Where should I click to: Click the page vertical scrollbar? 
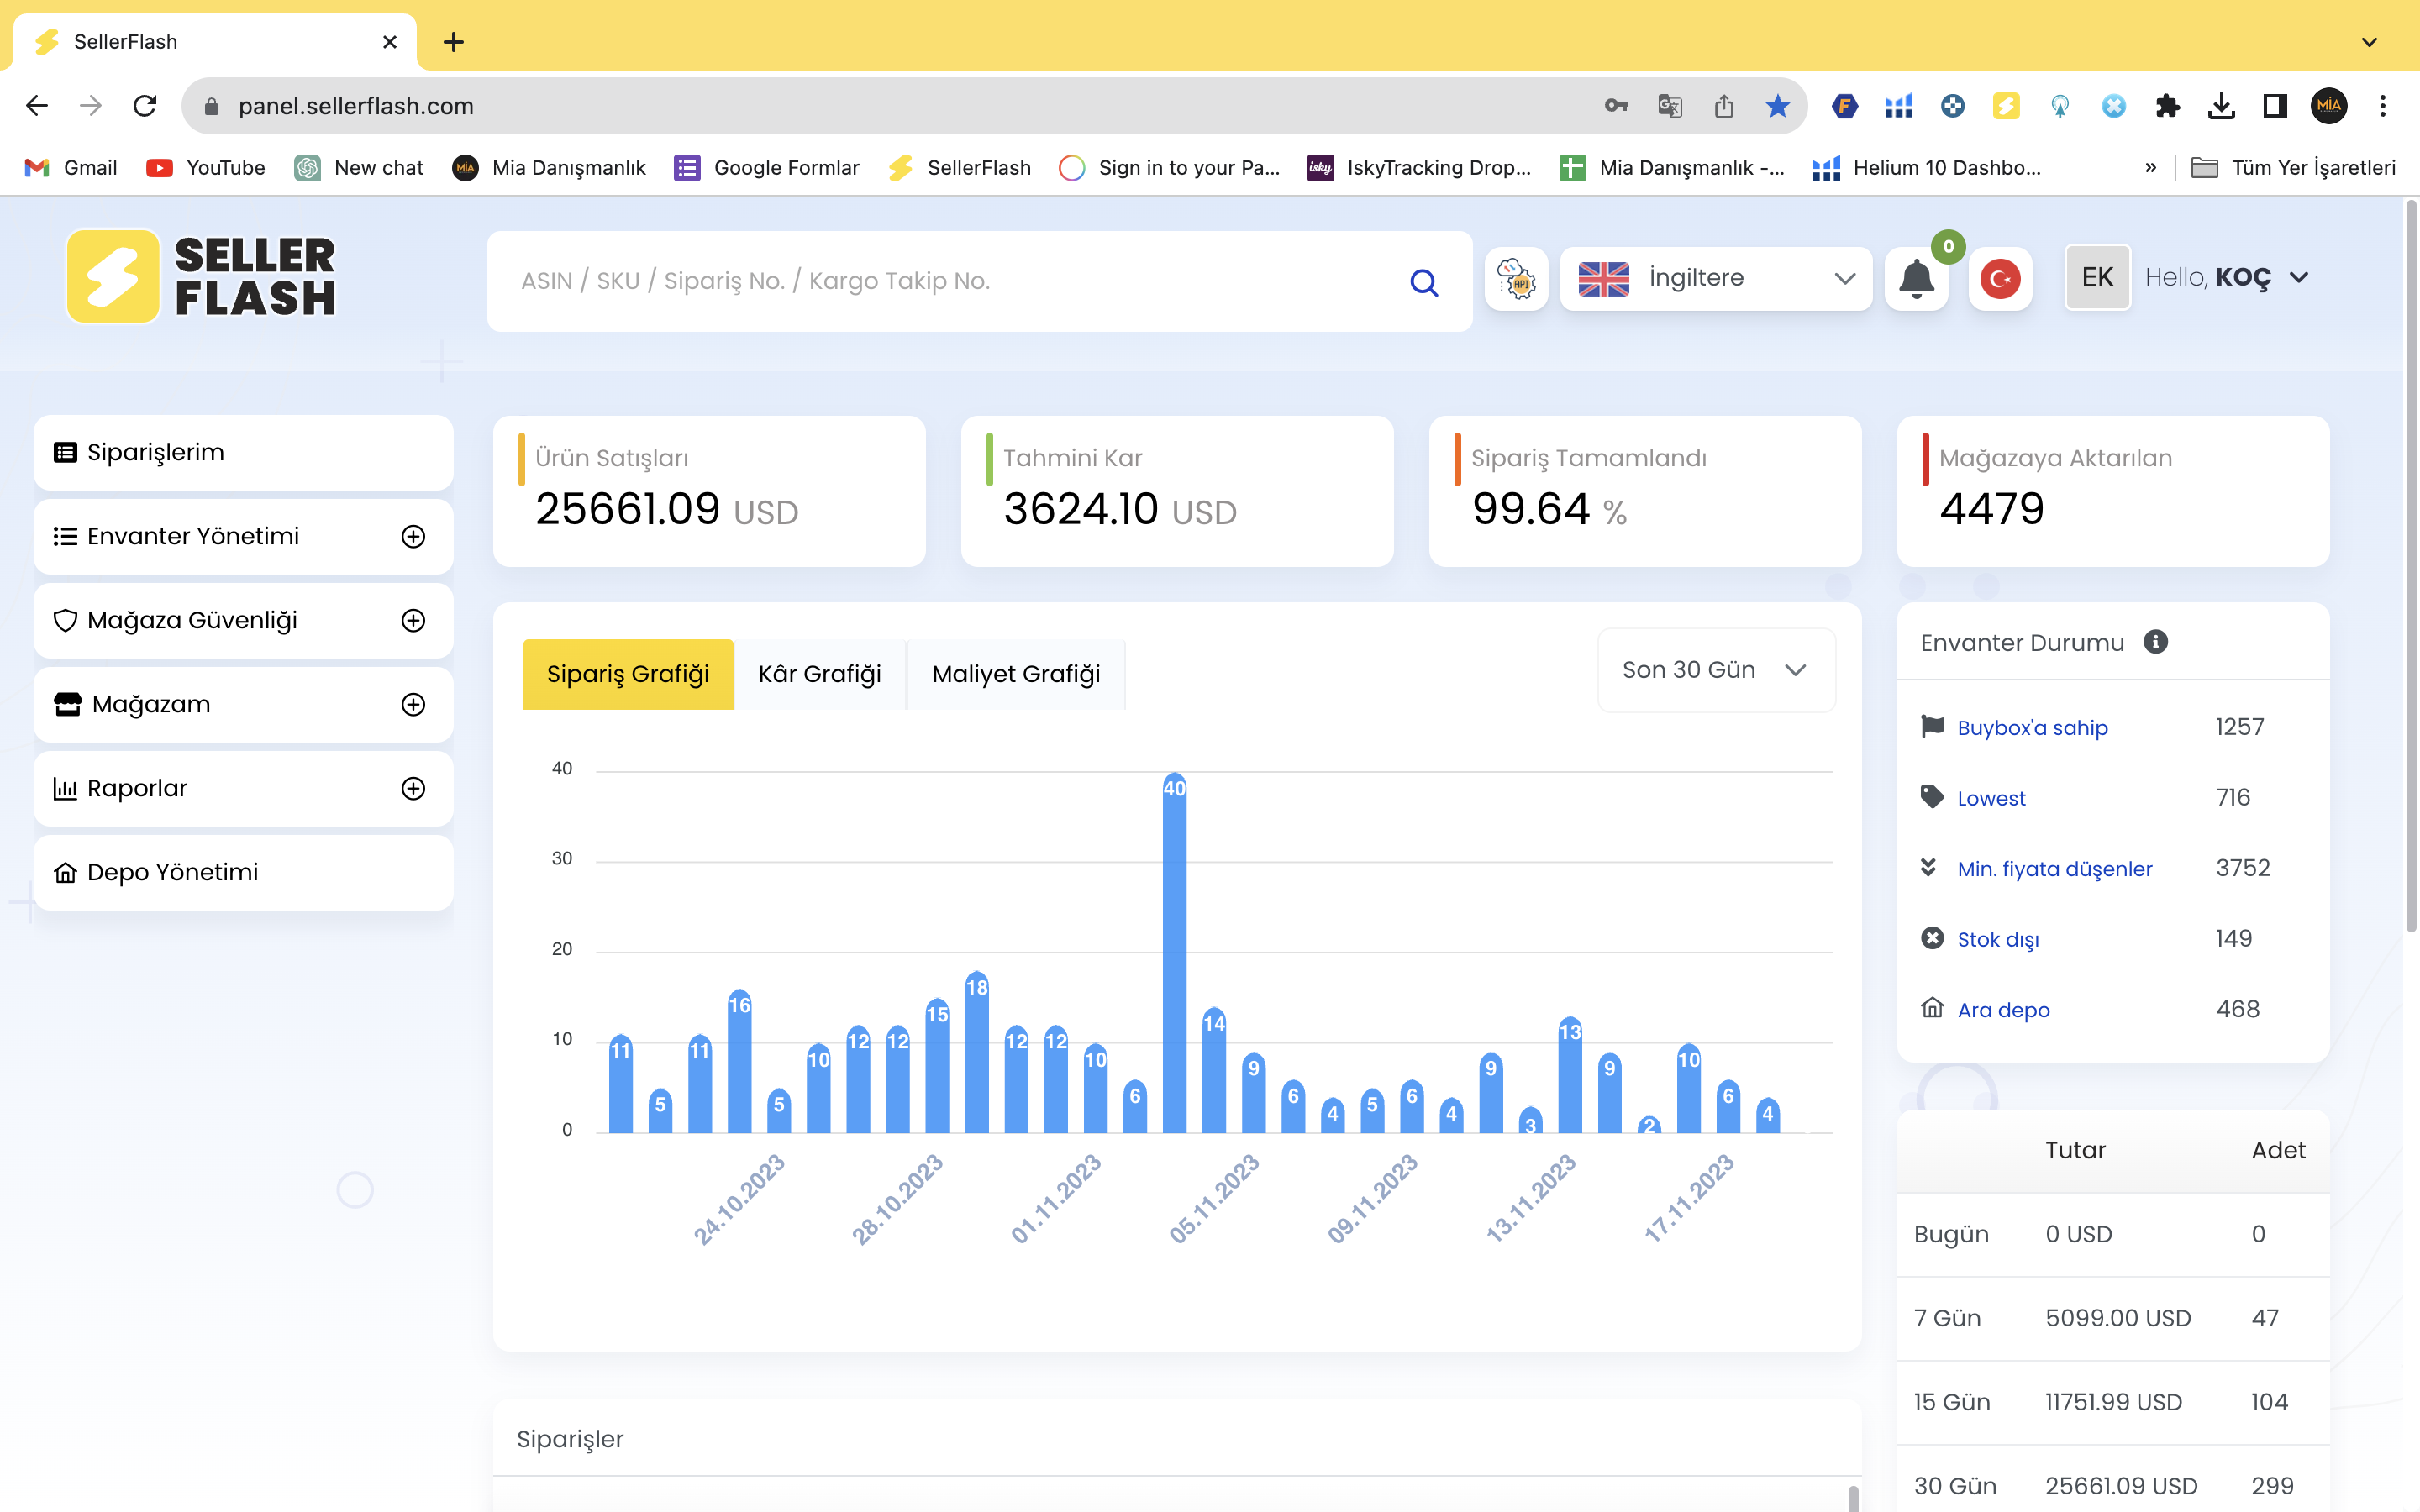tap(2411, 565)
